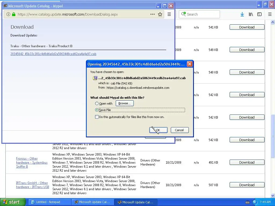
Task: Open main browser hamburger menu at far right
Action: coord(270,14)
